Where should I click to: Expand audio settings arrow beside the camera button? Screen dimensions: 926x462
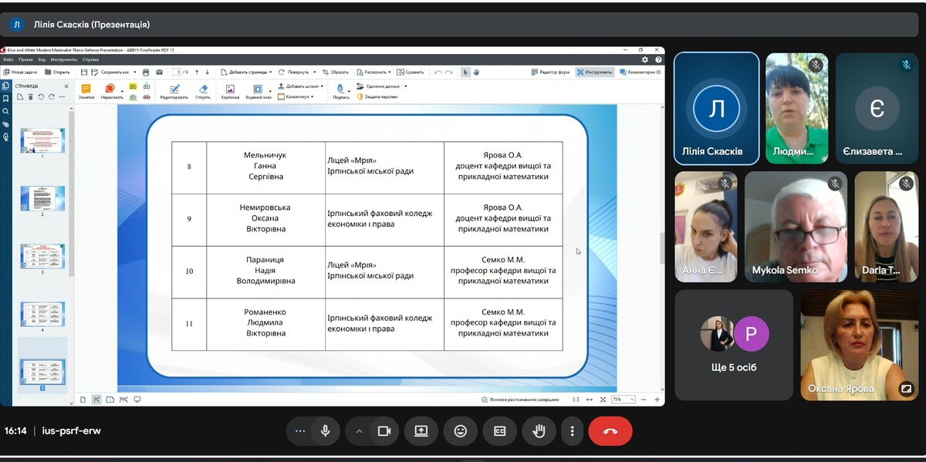(x=359, y=431)
